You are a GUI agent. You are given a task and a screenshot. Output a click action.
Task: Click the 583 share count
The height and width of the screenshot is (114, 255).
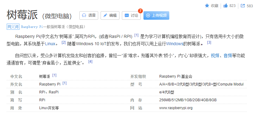click(x=250, y=6)
